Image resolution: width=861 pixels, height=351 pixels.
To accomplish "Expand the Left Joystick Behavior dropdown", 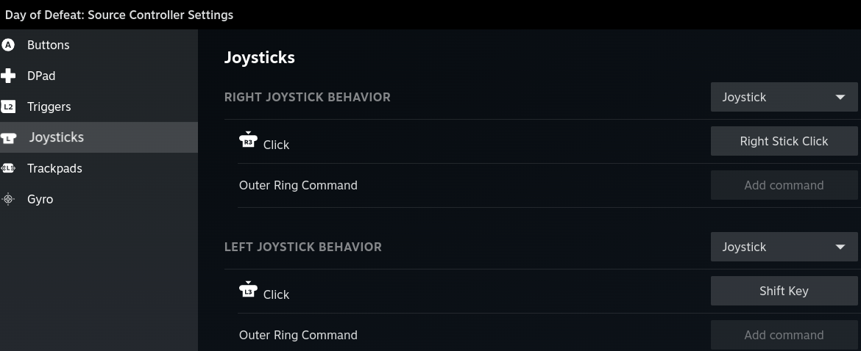I will pyautogui.click(x=784, y=247).
